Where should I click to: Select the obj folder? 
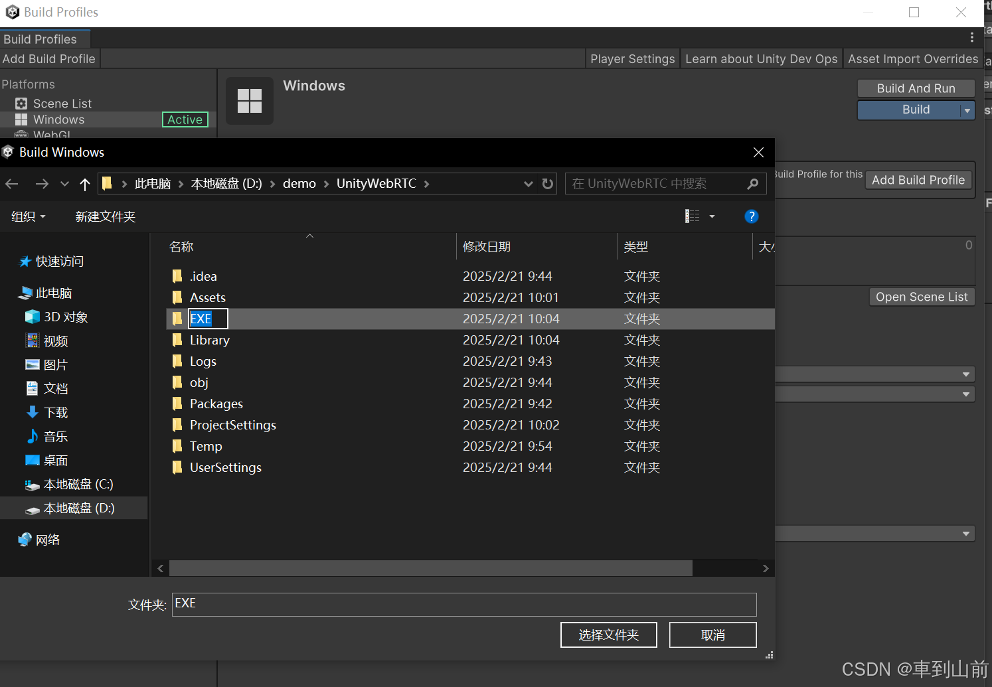click(199, 382)
